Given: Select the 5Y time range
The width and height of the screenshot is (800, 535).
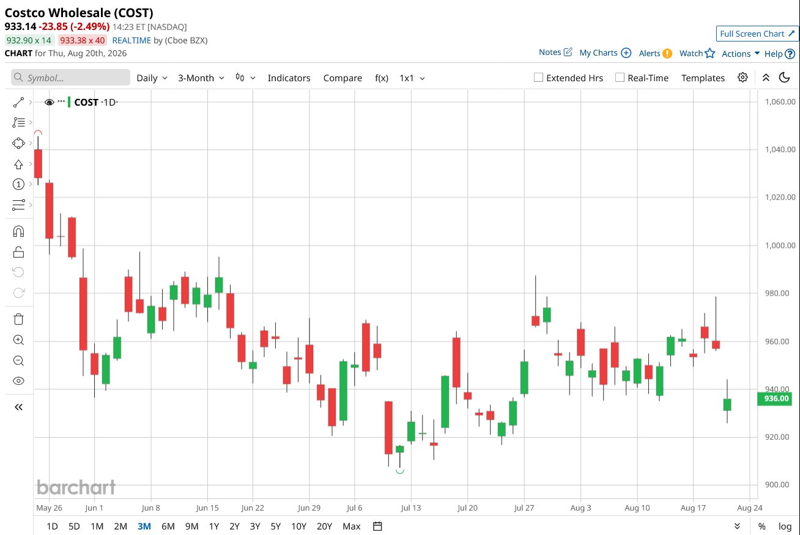Looking at the screenshot, I should point(275,526).
